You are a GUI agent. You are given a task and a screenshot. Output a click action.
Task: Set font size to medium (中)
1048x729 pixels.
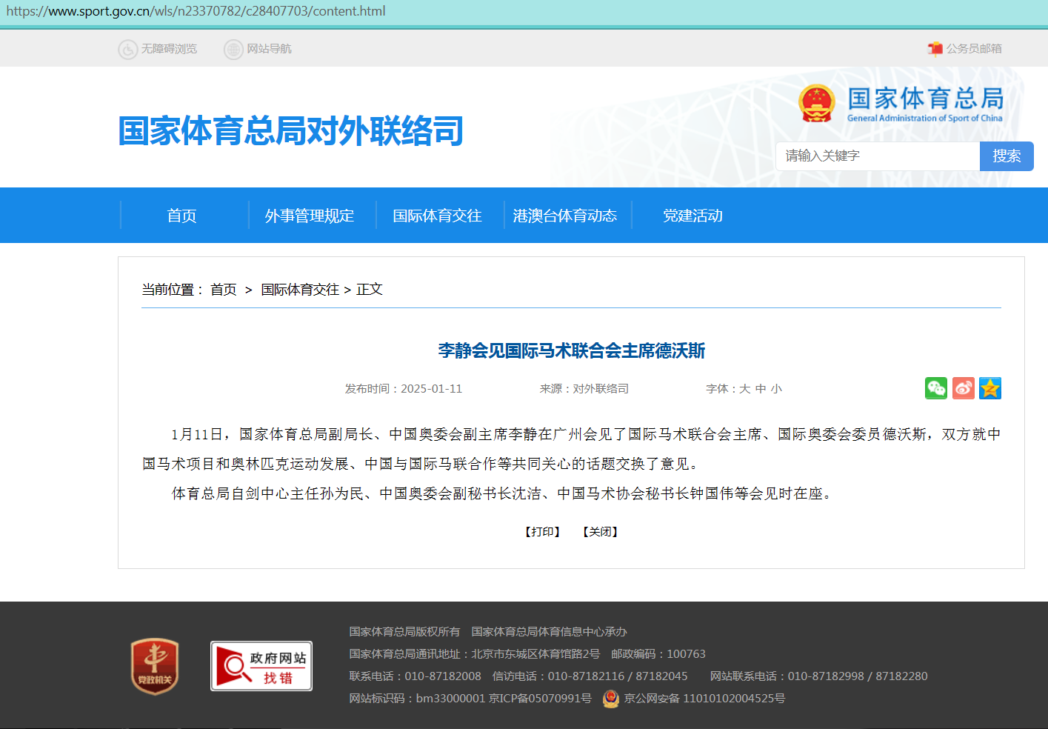pyautogui.click(x=761, y=389)
